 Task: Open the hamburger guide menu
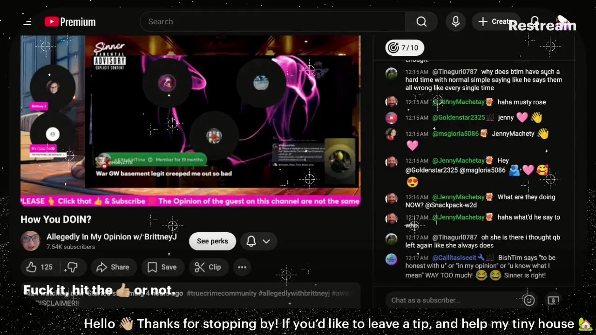coord(27,22)
